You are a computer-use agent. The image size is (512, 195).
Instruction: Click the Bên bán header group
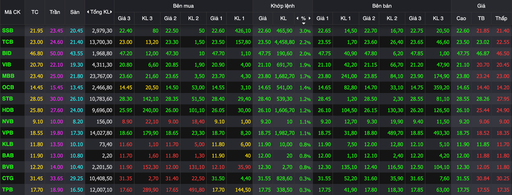pyautogui.click(x=382, y=6)
